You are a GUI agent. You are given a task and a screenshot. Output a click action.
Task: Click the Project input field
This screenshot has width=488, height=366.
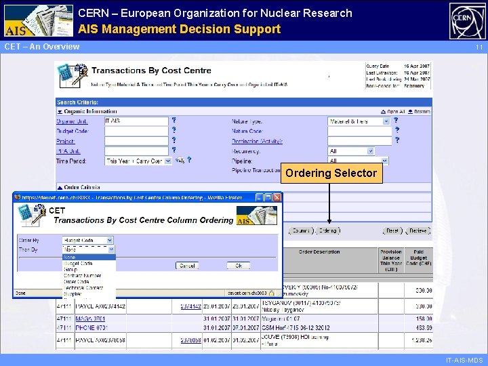click(136, 141)
